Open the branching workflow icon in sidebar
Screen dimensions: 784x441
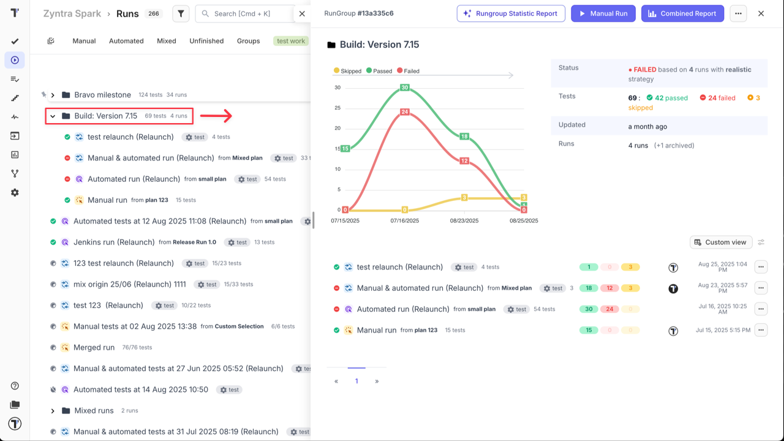point(15,173)
